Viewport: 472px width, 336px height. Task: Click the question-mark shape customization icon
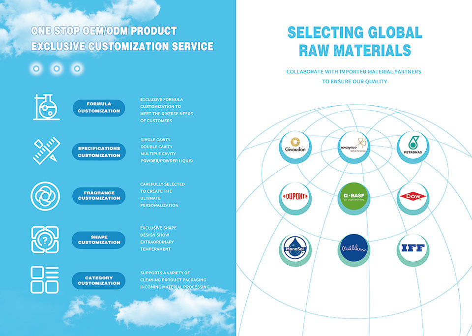pos(45,240)
